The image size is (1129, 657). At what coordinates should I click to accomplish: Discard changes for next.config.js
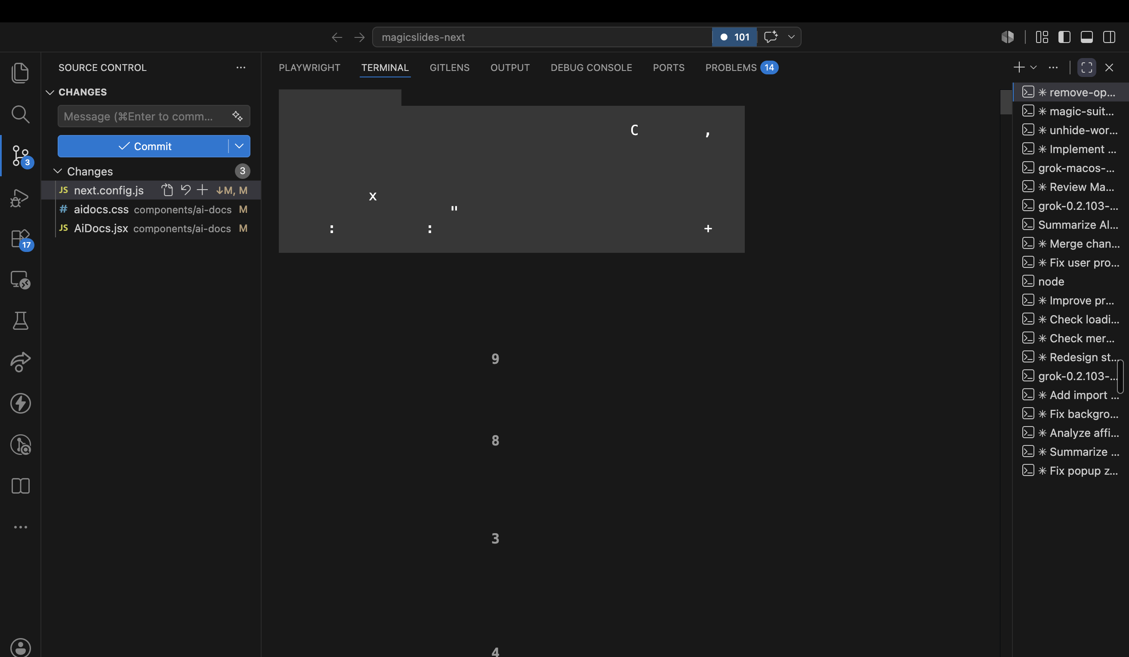[x=185, y=190]
